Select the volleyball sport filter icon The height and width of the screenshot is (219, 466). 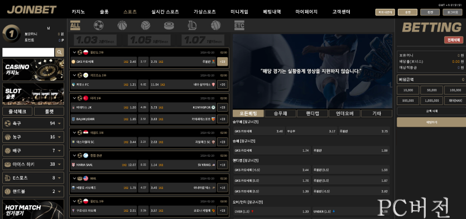146,26
